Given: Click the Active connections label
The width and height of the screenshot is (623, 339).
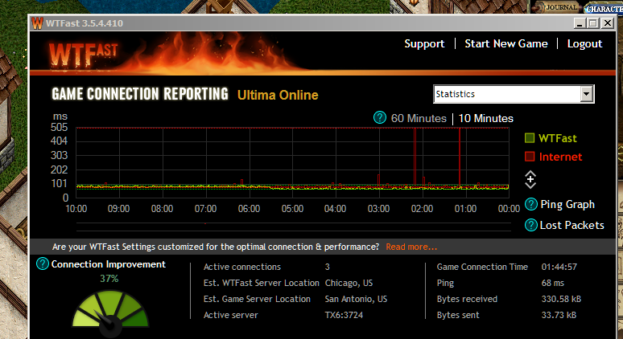Looking at the screenshot, I should point(242,267).
